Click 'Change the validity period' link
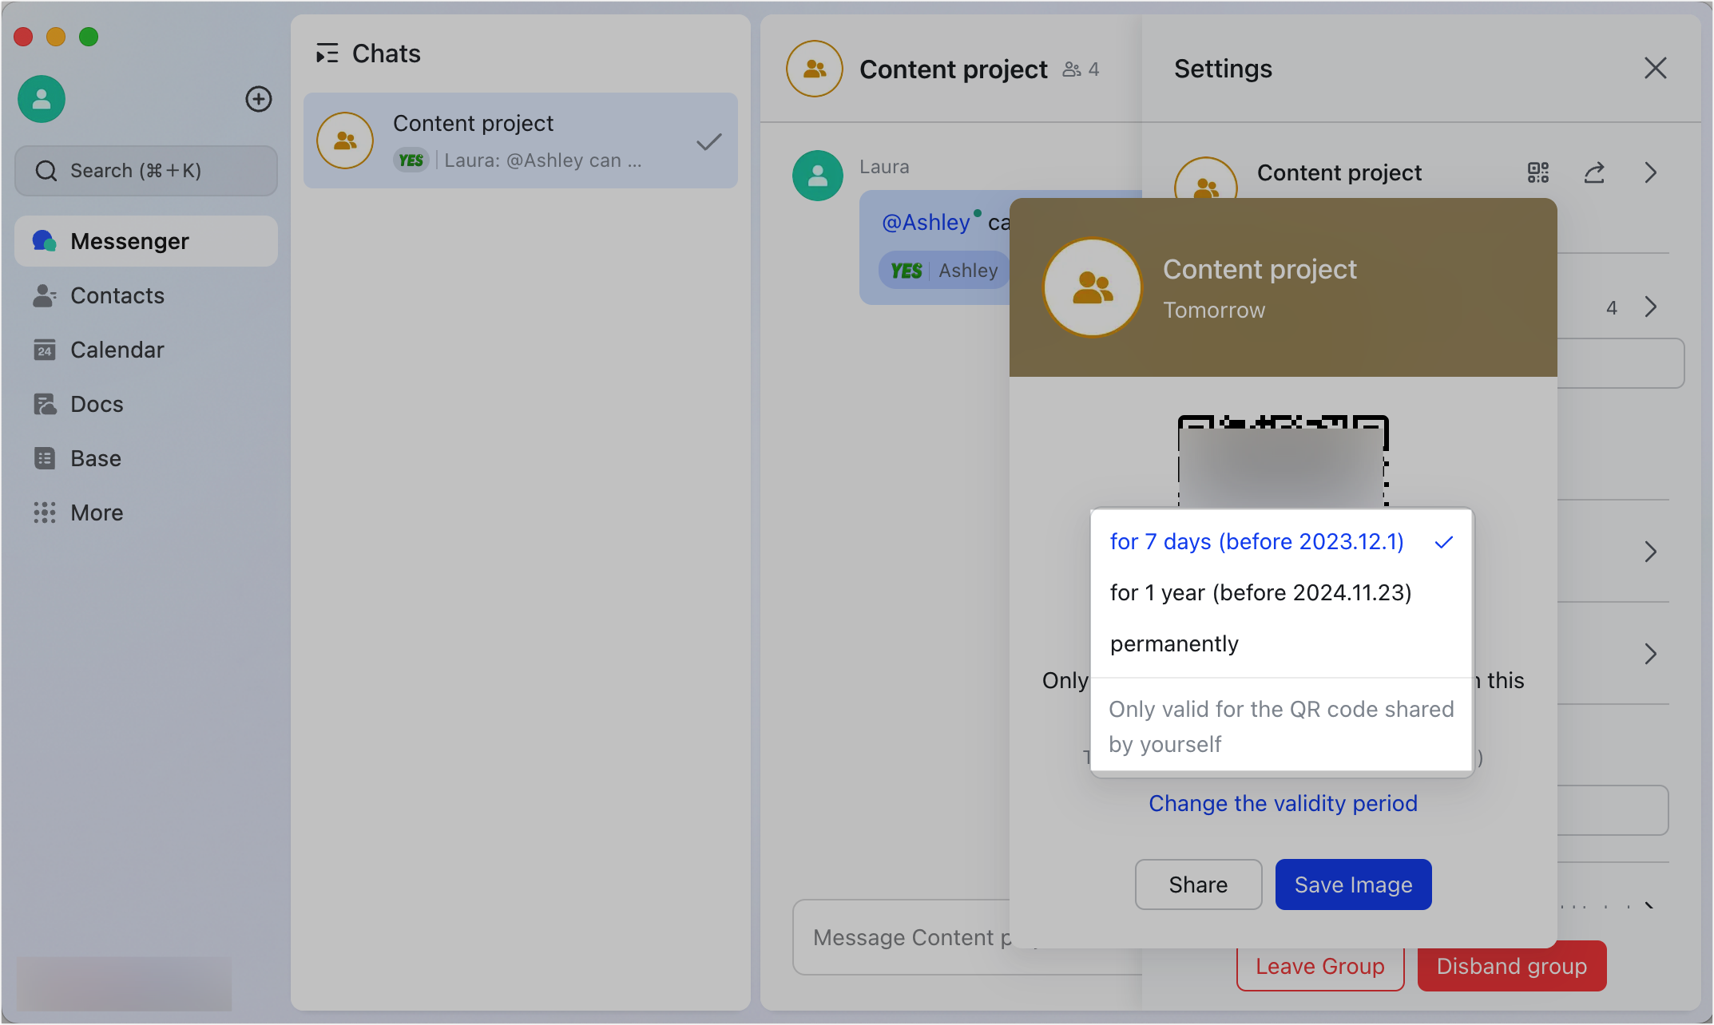The width and height of the screenshot is (1714, 1025). pos(1283,803)
